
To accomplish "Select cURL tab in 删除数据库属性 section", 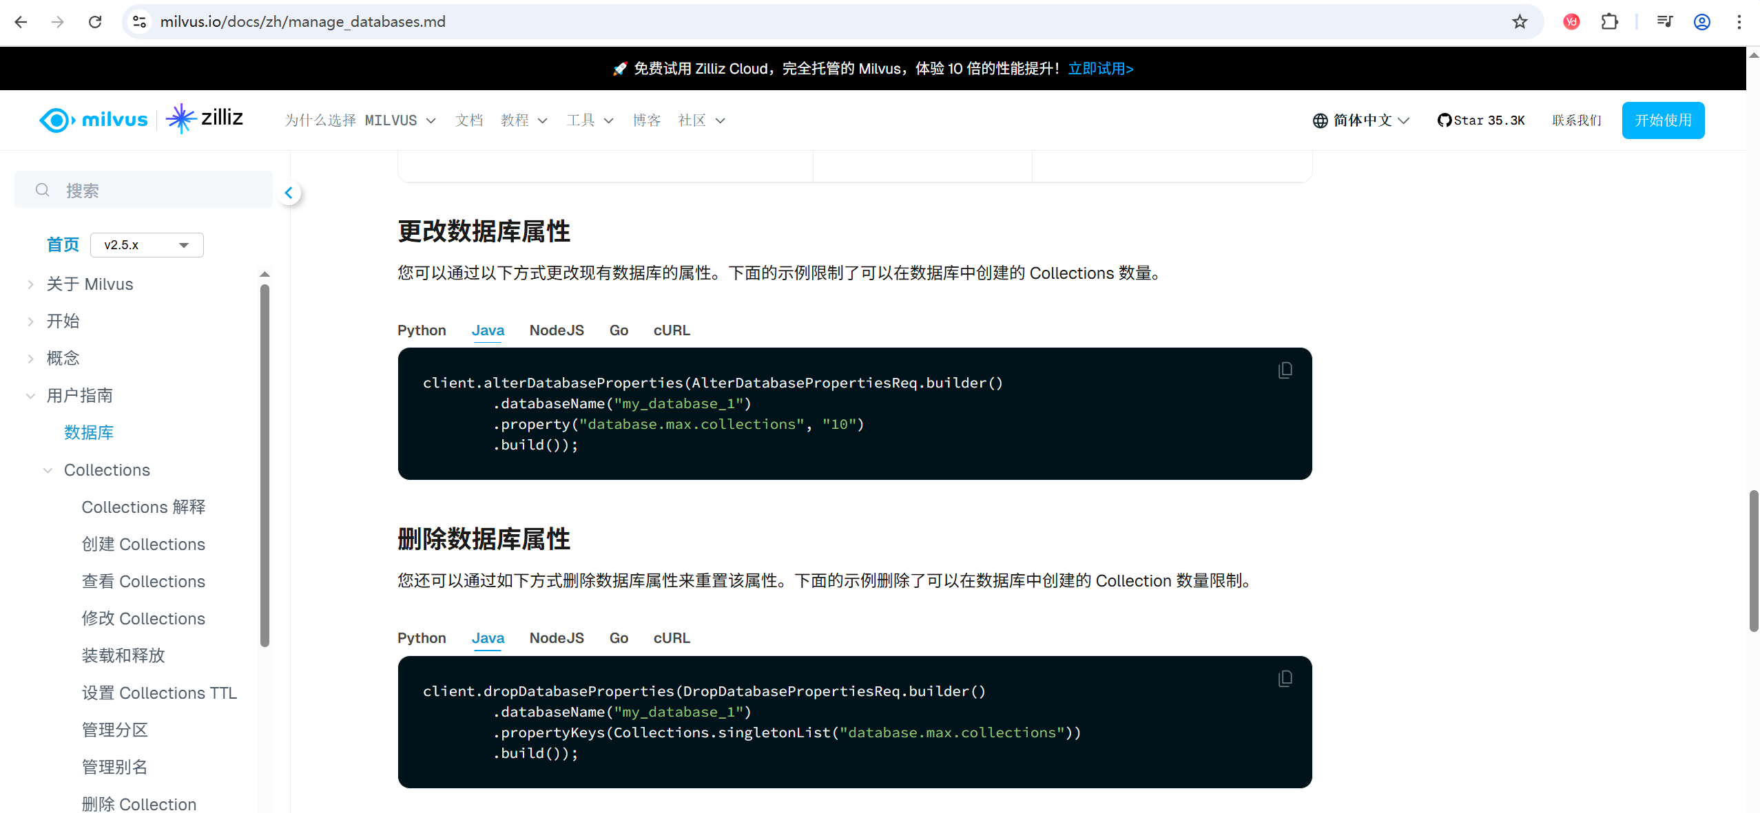I will pyautogui.click(x=671, y=638).
